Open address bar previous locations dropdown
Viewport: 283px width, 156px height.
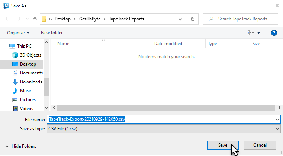[180, 19]
